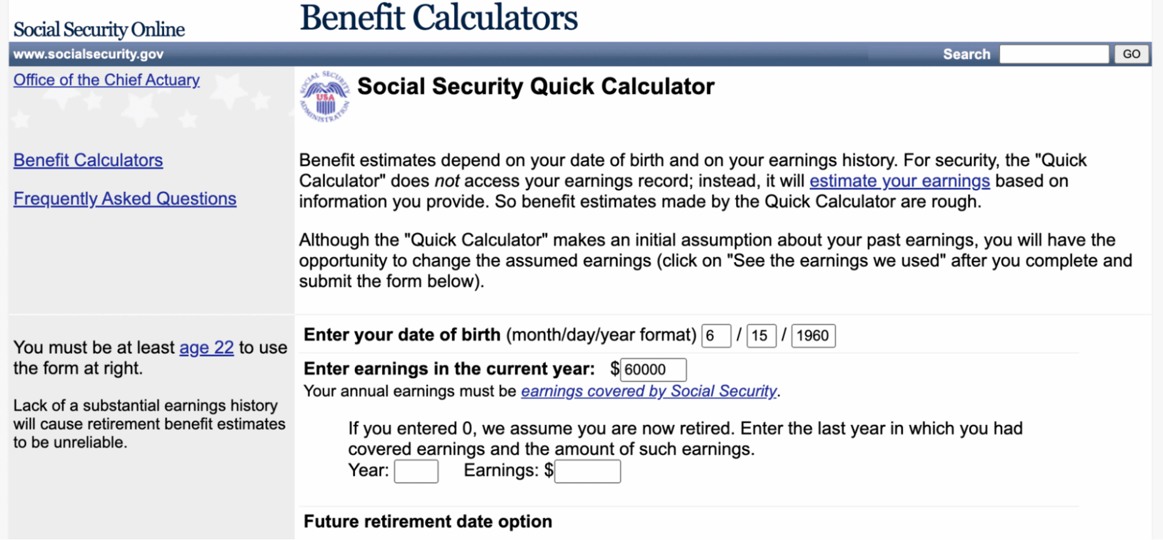Click the age 22 link
Viewport: 1163px width, 540px height.
click(206, 347)
